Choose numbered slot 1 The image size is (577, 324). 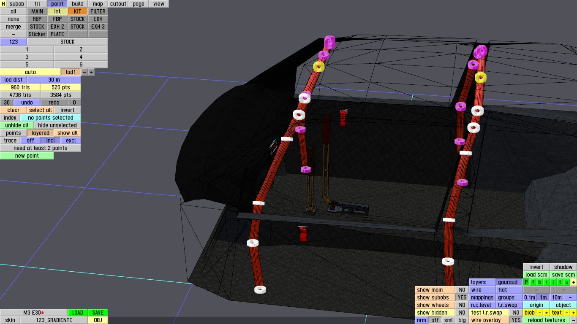(27, 49)
